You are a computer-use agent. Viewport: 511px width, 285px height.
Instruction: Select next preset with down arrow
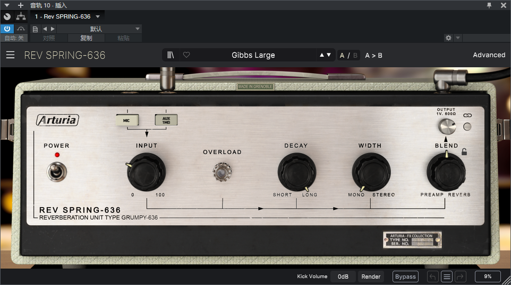[x=328, y=55]
